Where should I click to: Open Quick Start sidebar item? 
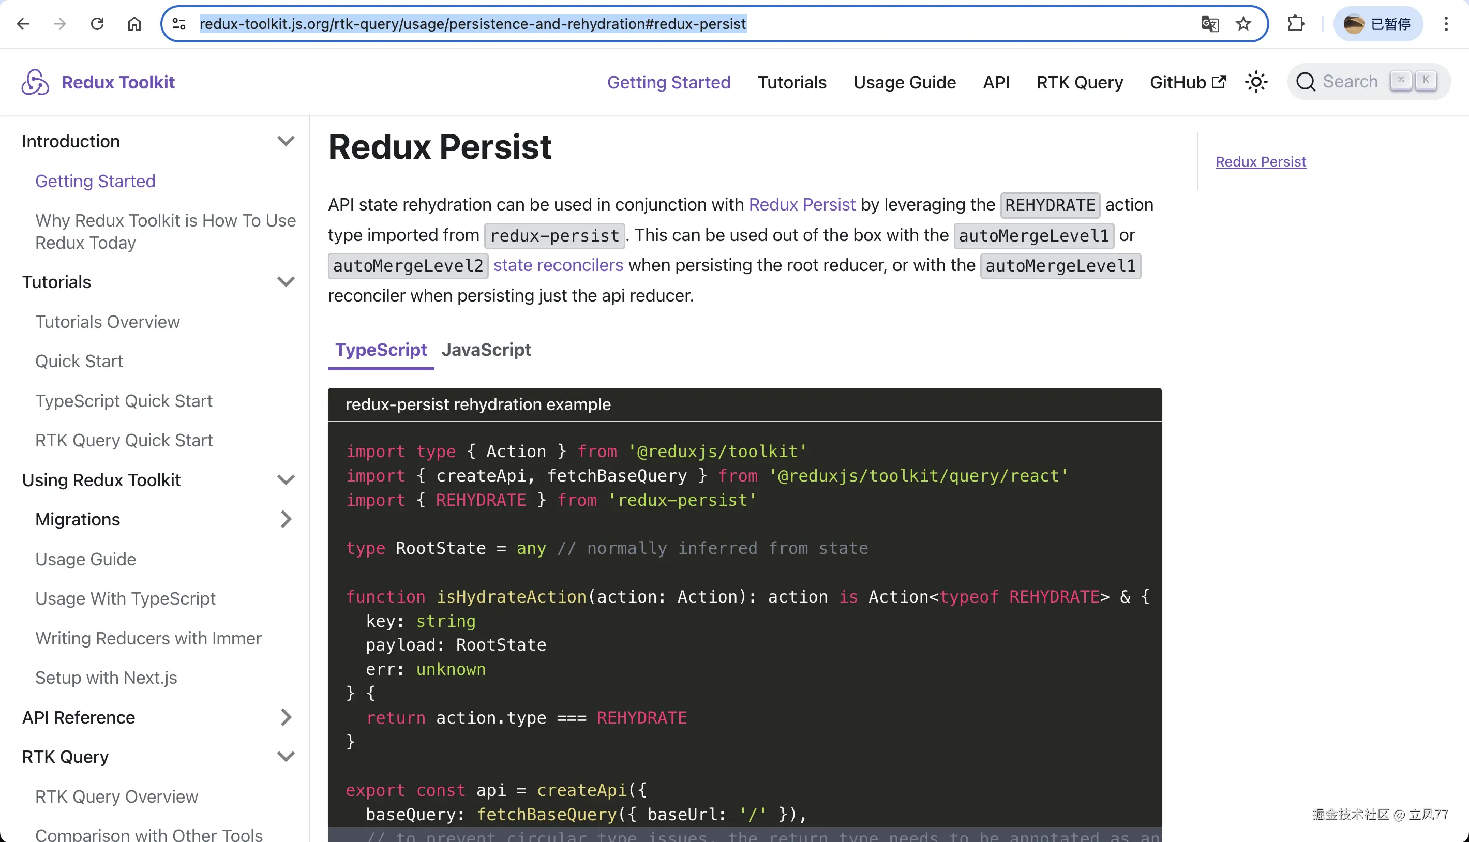pyautogui.click(x=79, y=361)
